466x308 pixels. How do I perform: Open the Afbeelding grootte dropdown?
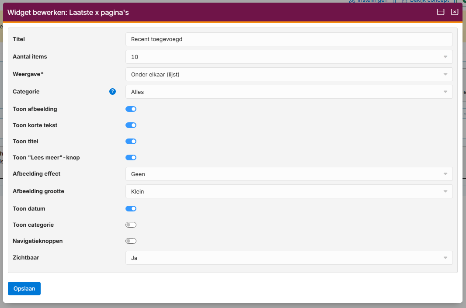click(x=289, y=191)
